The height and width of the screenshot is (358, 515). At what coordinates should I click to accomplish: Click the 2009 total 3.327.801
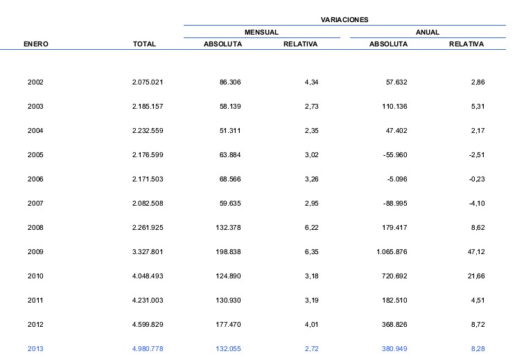(147, 252)
